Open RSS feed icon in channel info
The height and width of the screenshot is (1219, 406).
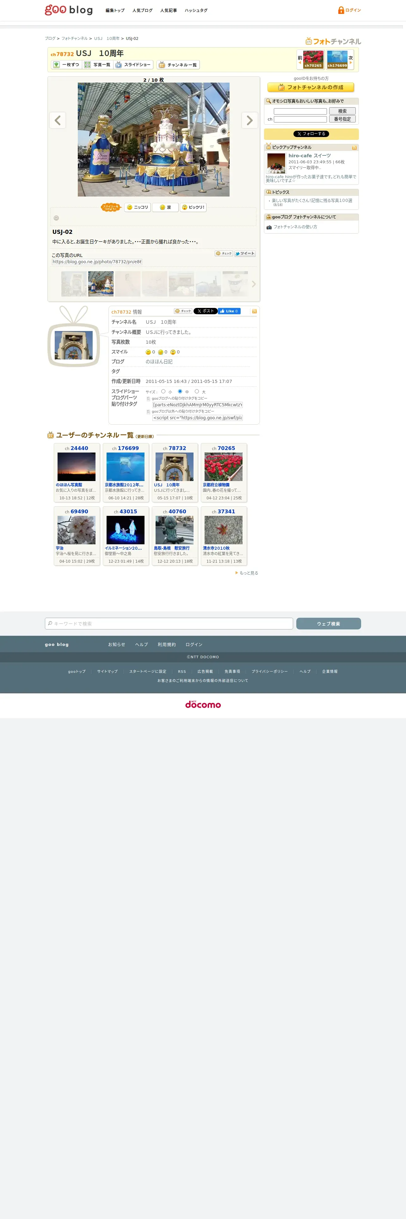[x=254, y=311]
